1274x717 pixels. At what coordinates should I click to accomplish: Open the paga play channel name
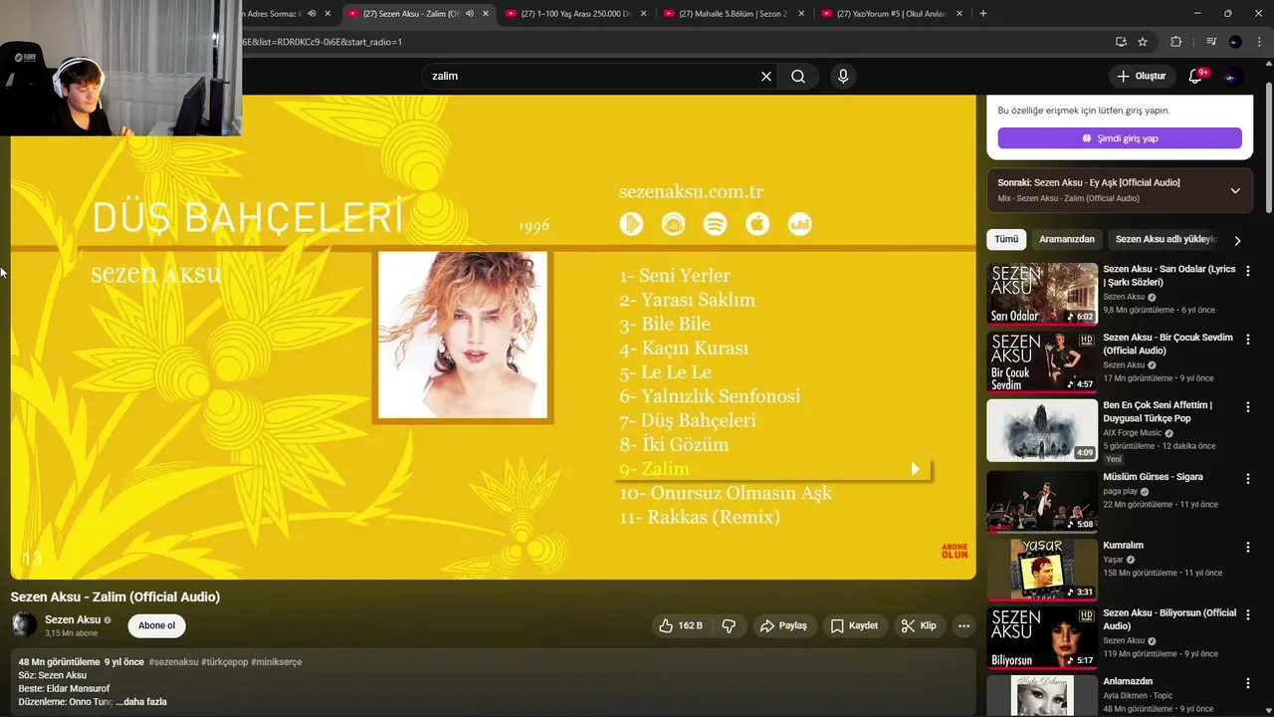(x=1121, y=491)
